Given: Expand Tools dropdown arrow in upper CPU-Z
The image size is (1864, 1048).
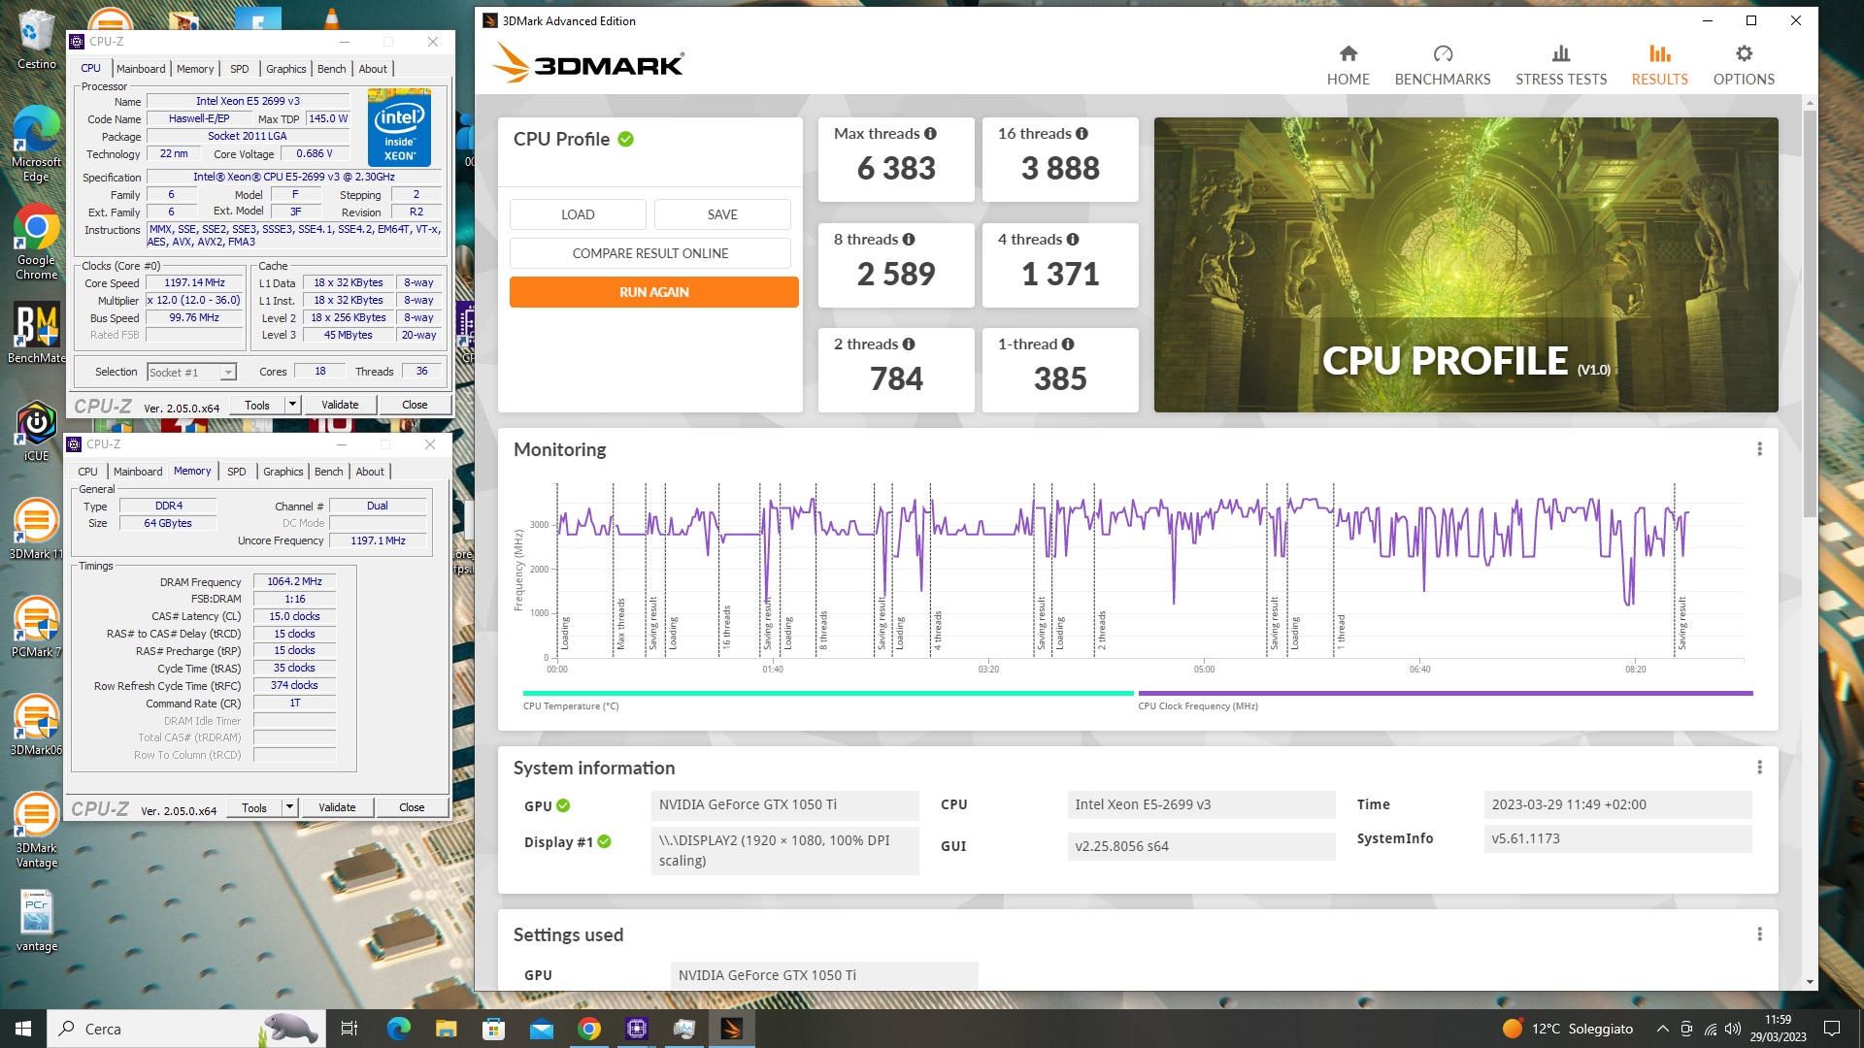Looking at the screenshot, I should pyautogui.click(x=292, y=405).
